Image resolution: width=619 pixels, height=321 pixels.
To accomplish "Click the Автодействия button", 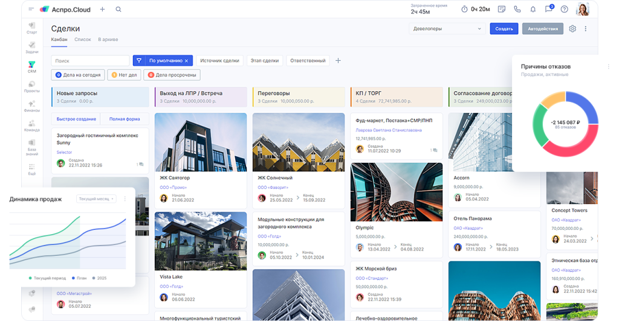I will point(542,28).
